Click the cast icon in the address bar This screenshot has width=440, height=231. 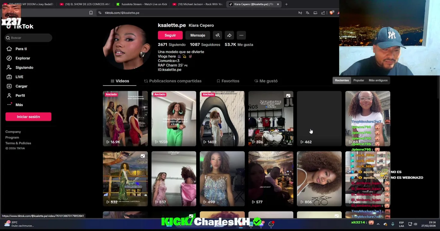(x=315, y=13)
